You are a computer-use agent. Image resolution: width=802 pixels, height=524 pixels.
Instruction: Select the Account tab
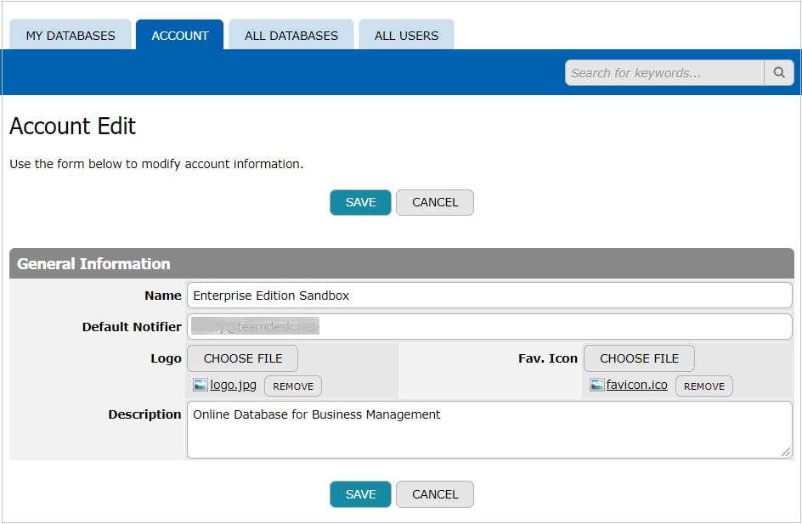click(x=180, y=36)
